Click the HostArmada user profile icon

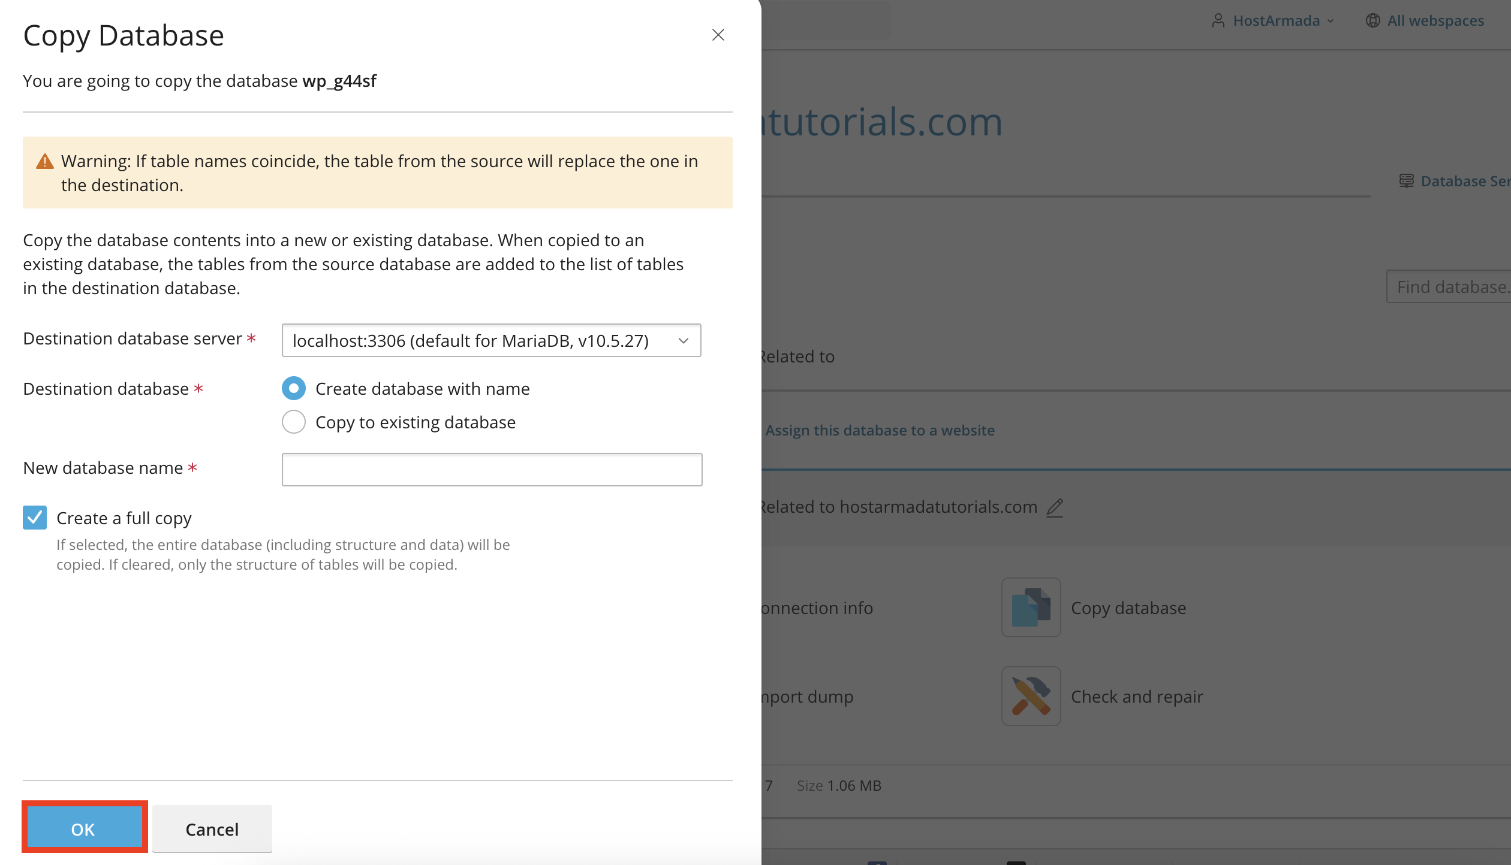(x=1218, y=20)
